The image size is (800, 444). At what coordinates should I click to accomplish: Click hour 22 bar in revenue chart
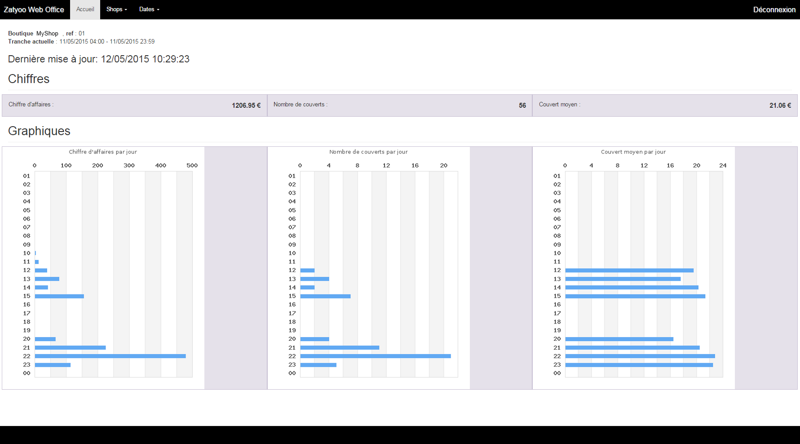point(110,356)
